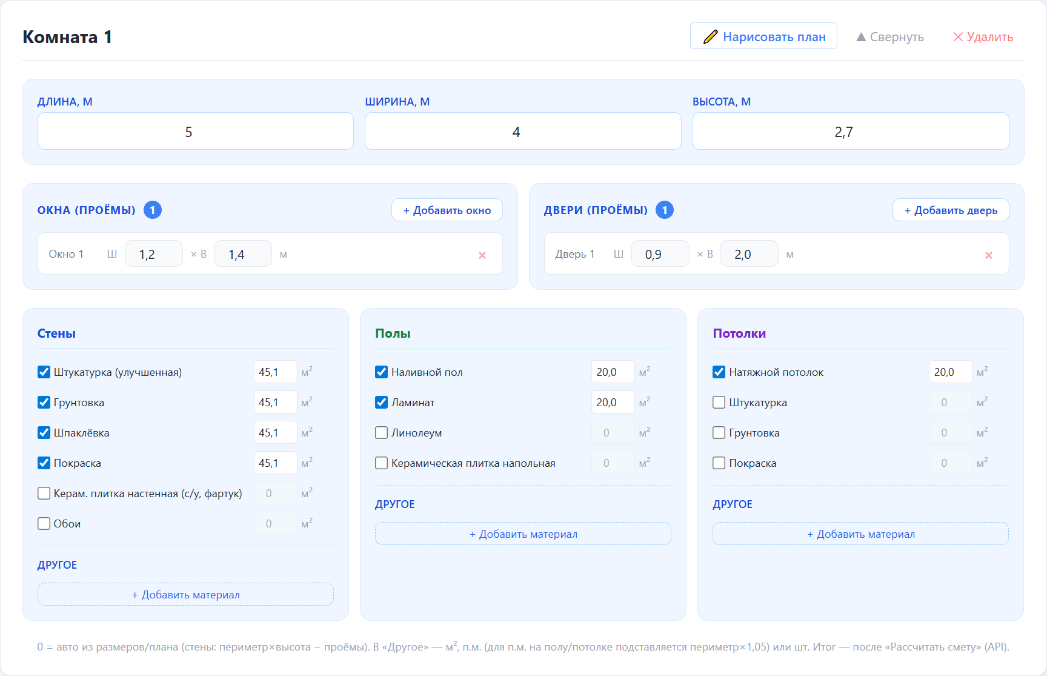This screenshot has height=676, width=1047.
Task: Add a new door opening
Action: [x=950, y=210]
